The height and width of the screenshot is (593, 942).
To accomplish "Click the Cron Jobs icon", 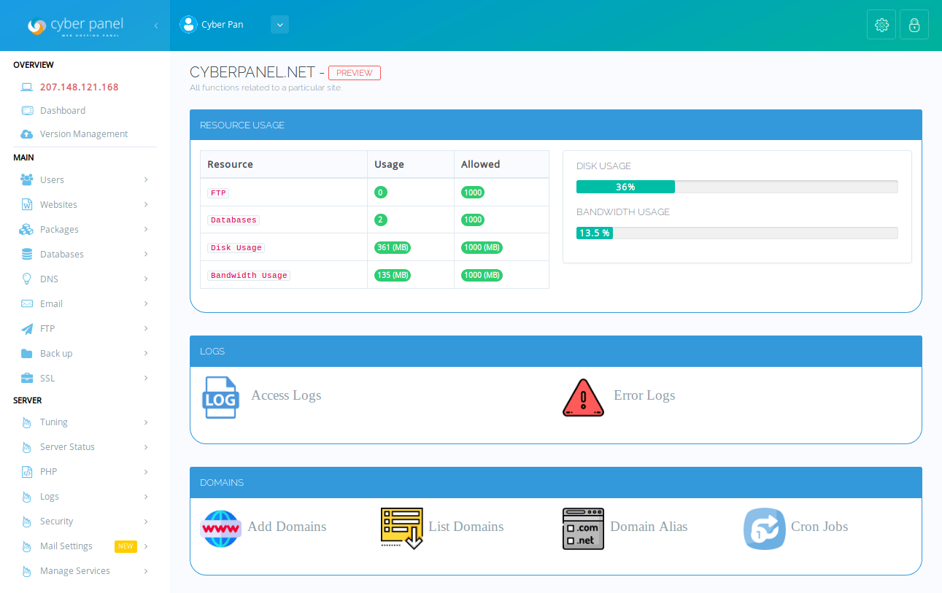I will click(x=765, y=529).
